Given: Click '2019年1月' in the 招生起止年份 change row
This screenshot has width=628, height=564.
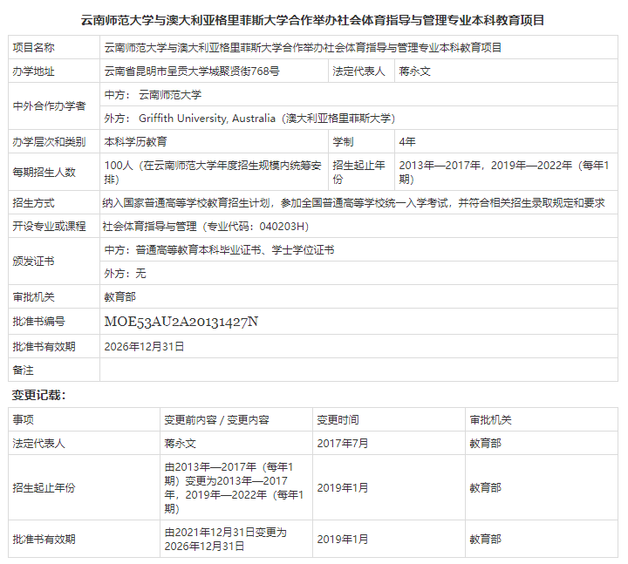Looking at the screenshot, I should point(343,488).
